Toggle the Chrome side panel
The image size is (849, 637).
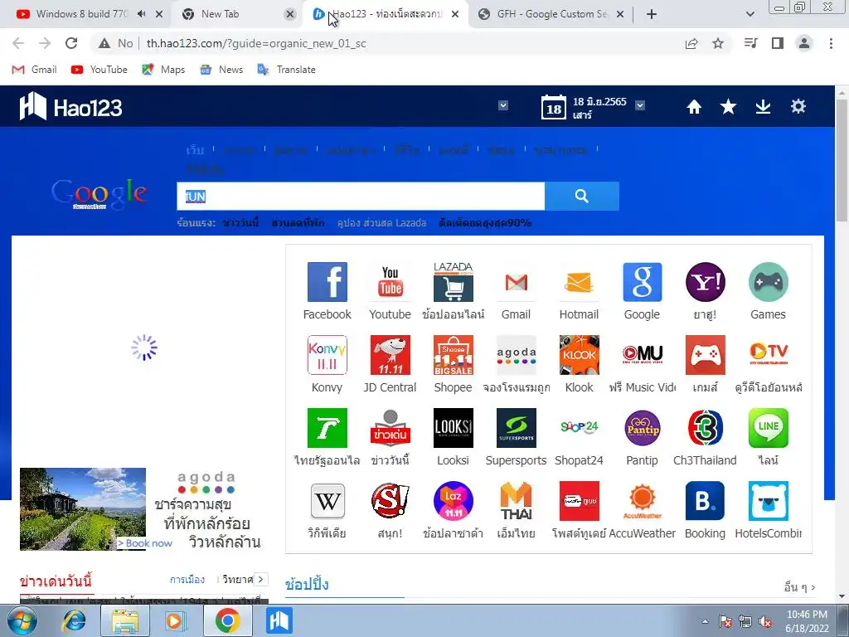[778, 43]
